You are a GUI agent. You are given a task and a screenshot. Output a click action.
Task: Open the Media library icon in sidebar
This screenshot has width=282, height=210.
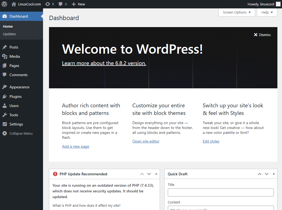[x=5, y=56]
